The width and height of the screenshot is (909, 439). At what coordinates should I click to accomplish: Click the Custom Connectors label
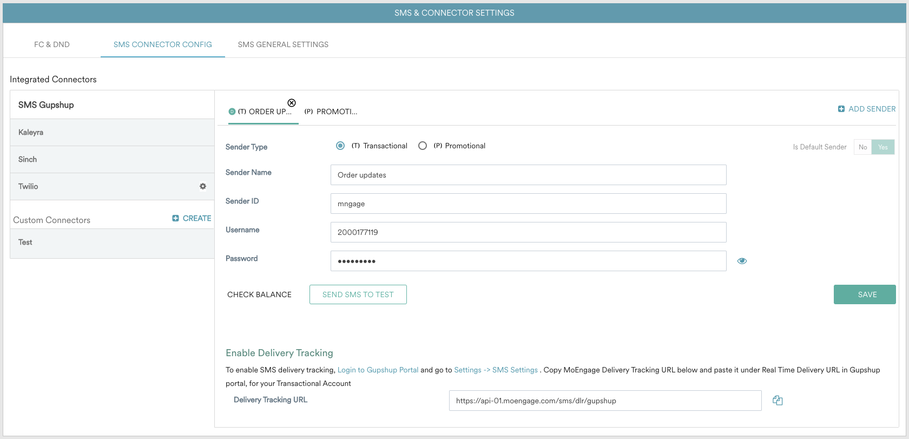[51, 220]
